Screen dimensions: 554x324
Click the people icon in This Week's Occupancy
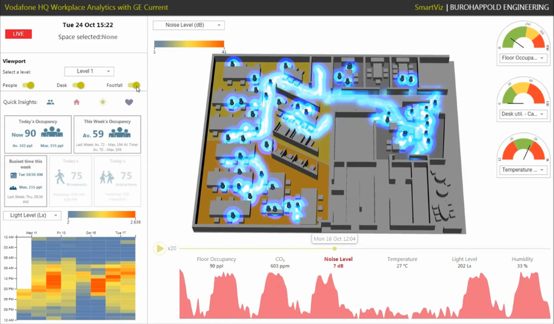120,133
